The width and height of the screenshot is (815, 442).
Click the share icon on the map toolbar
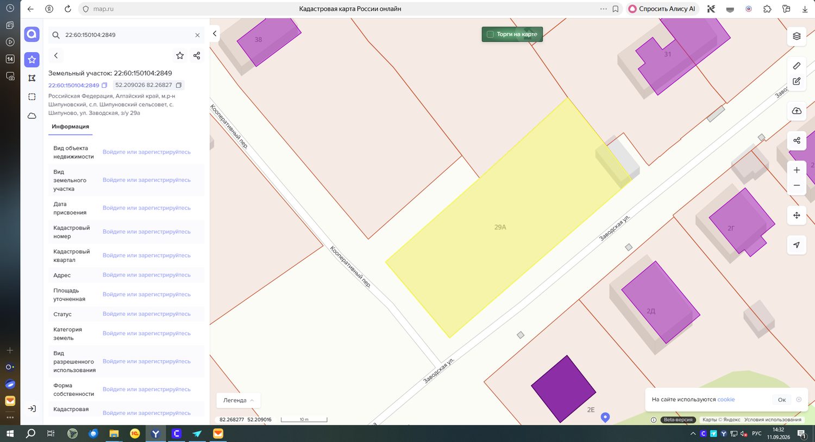(797, 140)
